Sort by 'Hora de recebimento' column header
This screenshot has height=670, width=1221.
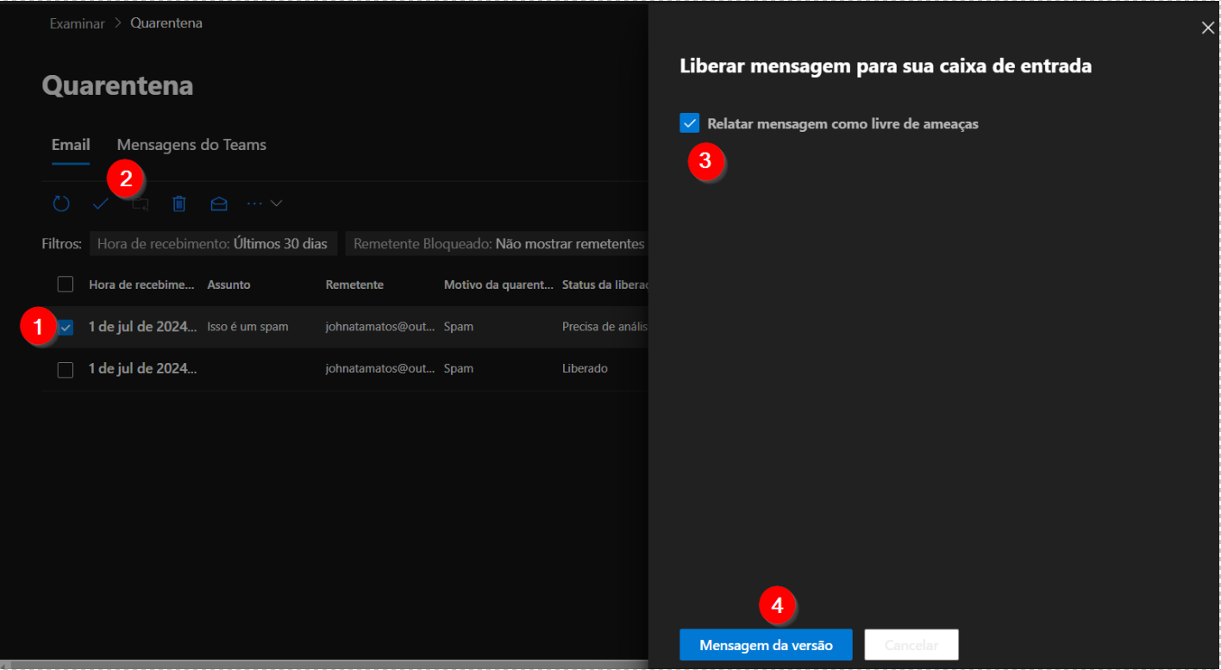point(142,285)
